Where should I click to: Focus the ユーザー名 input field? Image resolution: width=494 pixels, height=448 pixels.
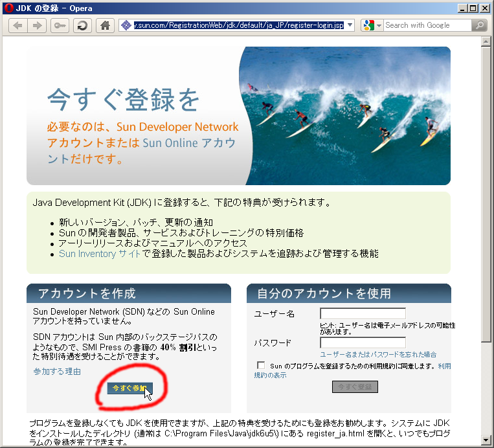click(x=363, y=313)
